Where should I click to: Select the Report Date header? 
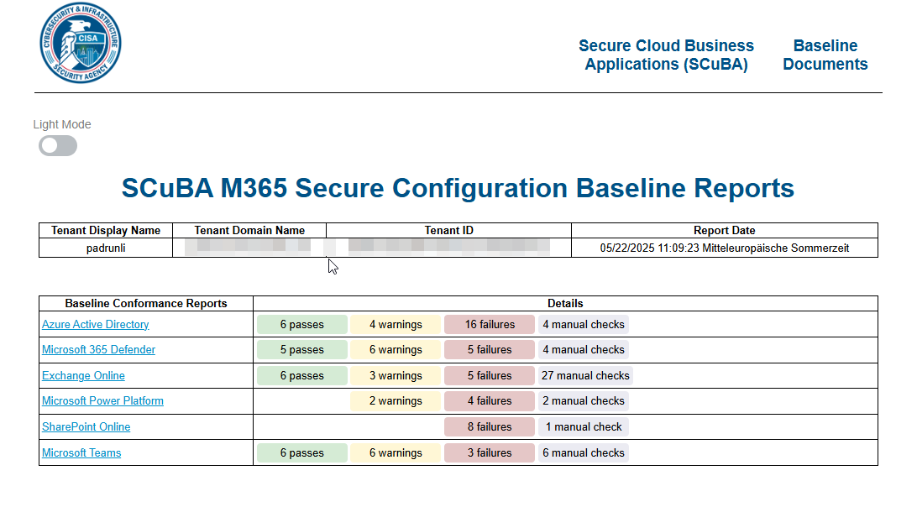(x=725, y=230)
